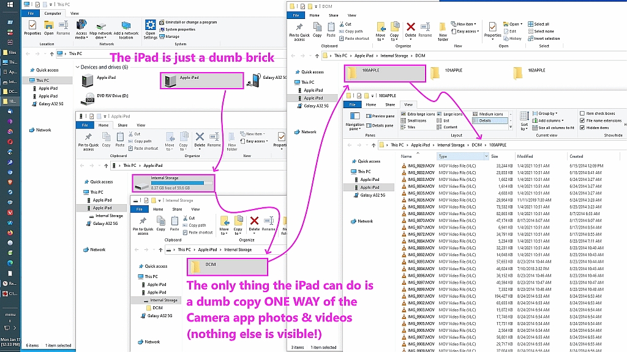Screen dimensions: 627x352
Task: Open Add columns dropdown
Action: click(x=548, y=120)
